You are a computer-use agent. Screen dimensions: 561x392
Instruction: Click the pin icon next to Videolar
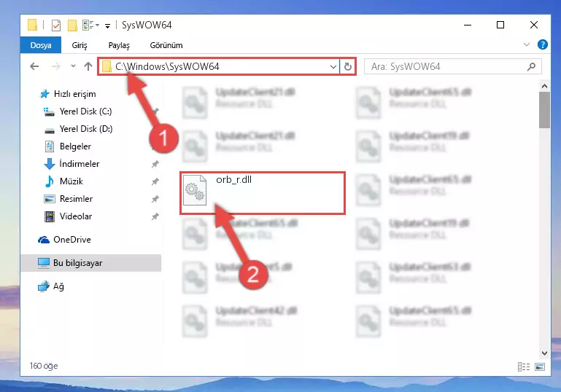(155, 216)
